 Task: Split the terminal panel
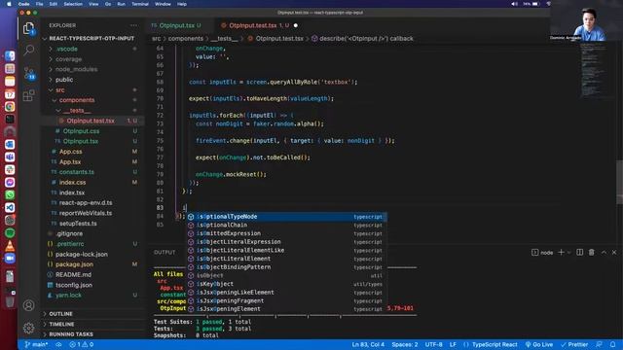580,253
